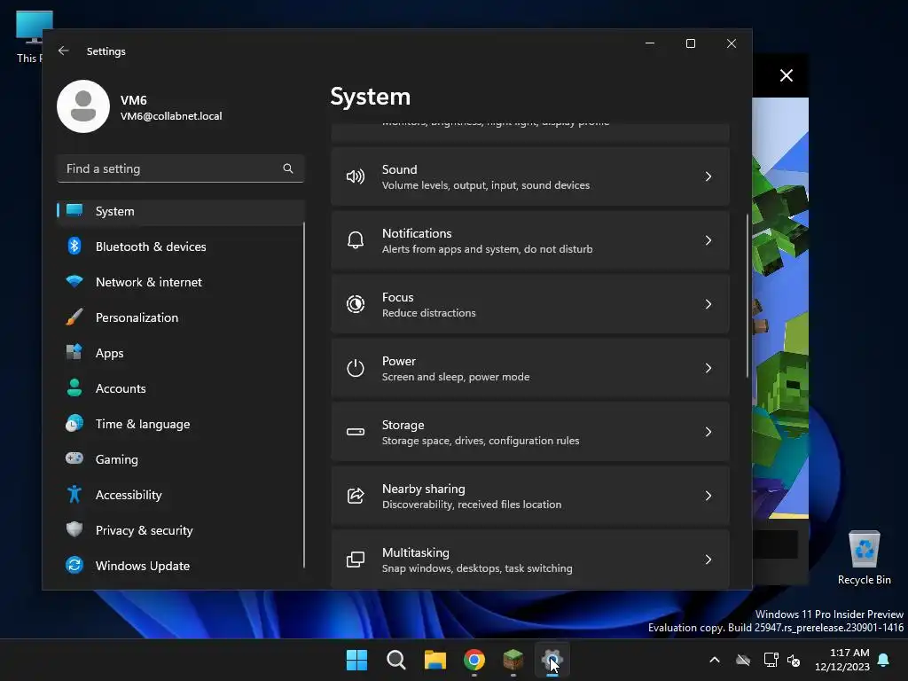Click the Multitasking windows icon

[355, 560]
